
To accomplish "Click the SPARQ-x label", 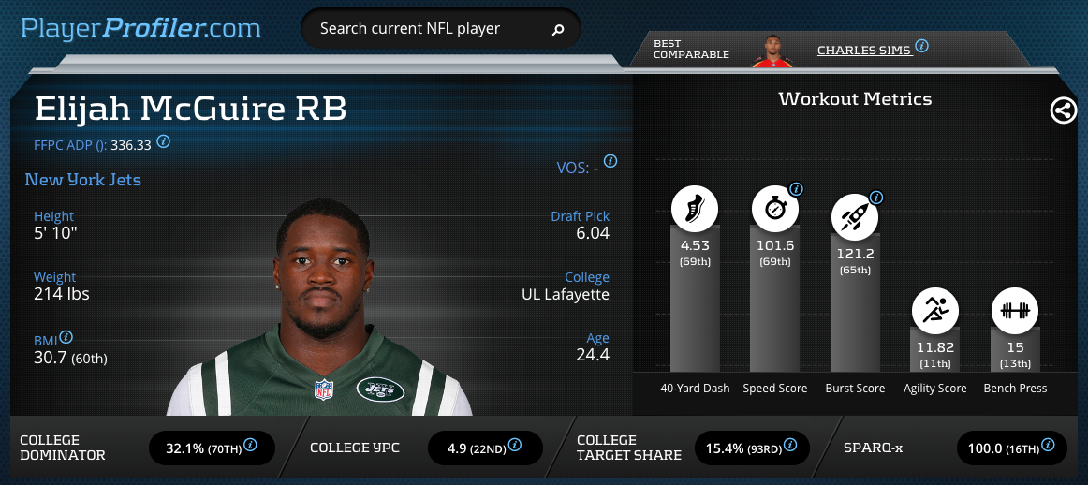I will (873, 448).
